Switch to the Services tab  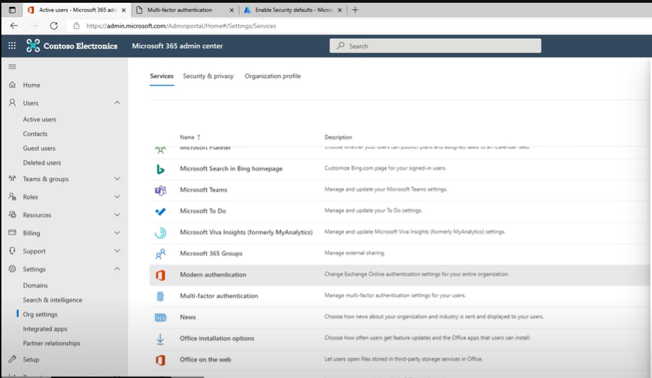pyautogui.click(x=162, y=76)
